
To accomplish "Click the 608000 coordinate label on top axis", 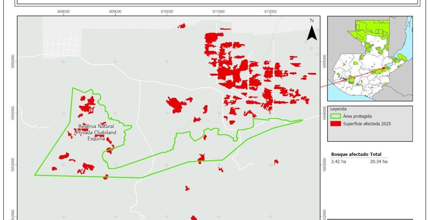I will [64, 11].
